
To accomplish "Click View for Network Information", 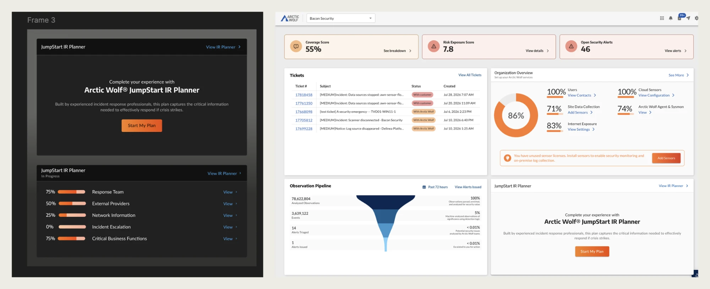I will (228, 215).
